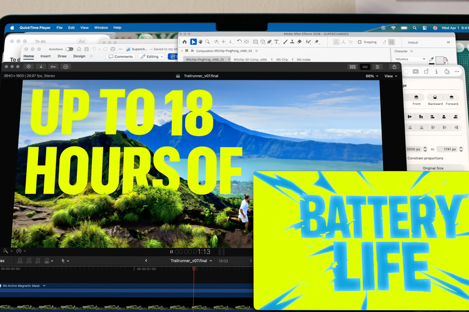
Task: Select the Puppet Pin tool
Action: pyautogui.click(x=317, y=42)
